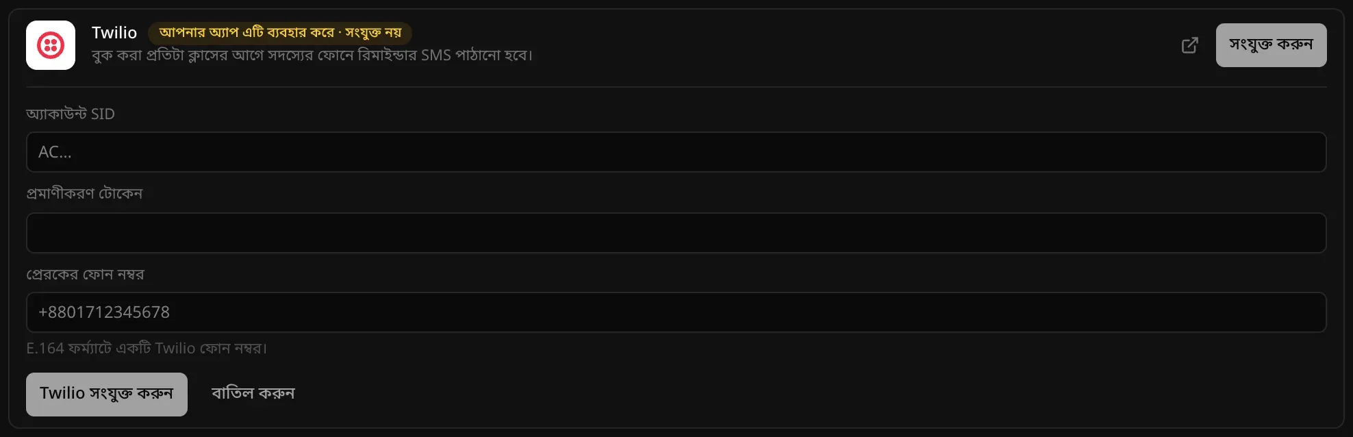This screenshot has width=1353, height=437.
Task: Focus the প্রমাণীকরণ টোকেন input field
Action: tap(676, 233)
